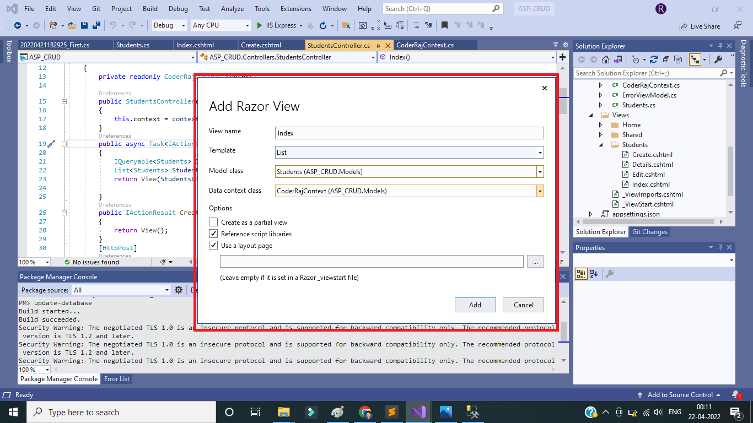Viewport: 753px width, 423px height.
Task: Click Sync with Active Document icon
Action: tap(654, 59)
